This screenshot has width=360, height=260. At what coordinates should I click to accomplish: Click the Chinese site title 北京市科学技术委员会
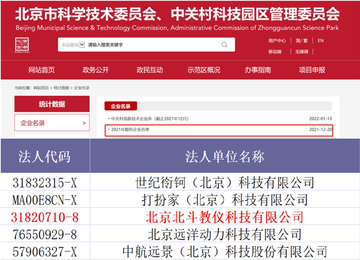pos(86,14)
